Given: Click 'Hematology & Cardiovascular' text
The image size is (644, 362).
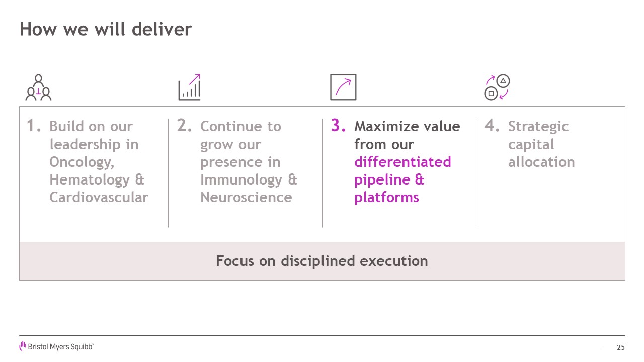Looking at the screenshot, I should pyautogui.click(x=99, y=189).
